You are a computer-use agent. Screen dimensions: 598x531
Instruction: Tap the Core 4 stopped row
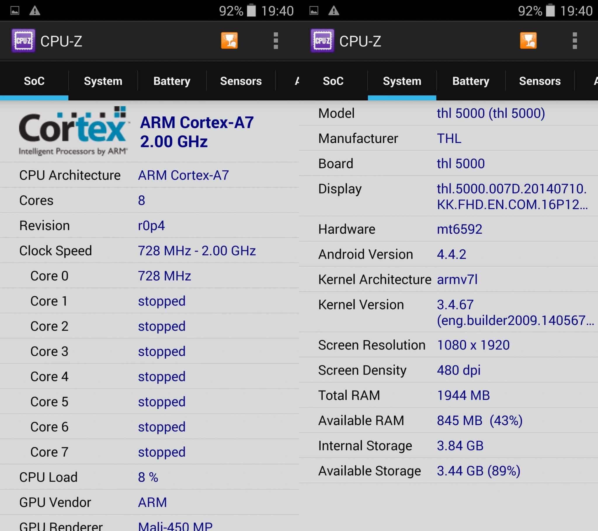149,376
